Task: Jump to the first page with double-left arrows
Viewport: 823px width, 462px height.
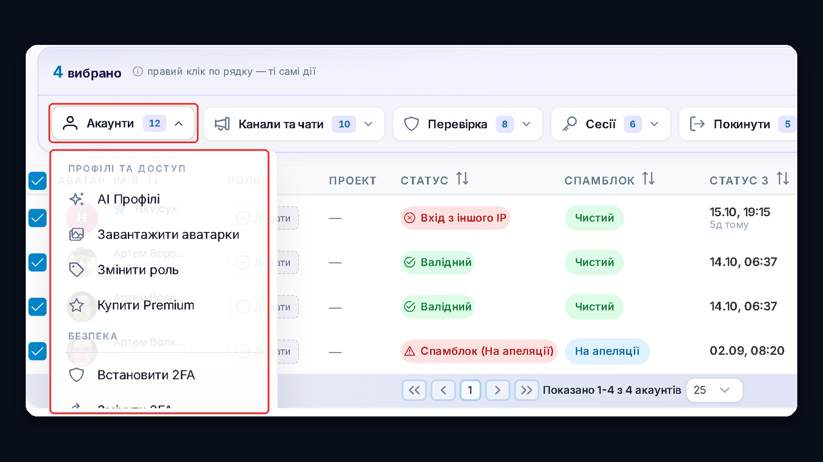Action: (x=415, y=390)
